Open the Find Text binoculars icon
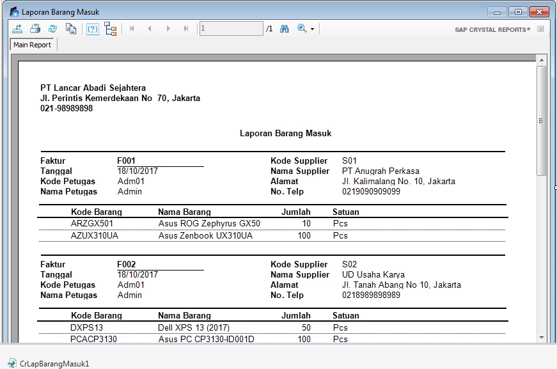This screenshot has width=557, height=369. [284, 29]
